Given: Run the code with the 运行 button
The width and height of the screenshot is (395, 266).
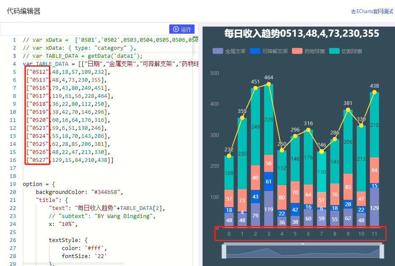Looking at the screenshot, I should [181, 29].
